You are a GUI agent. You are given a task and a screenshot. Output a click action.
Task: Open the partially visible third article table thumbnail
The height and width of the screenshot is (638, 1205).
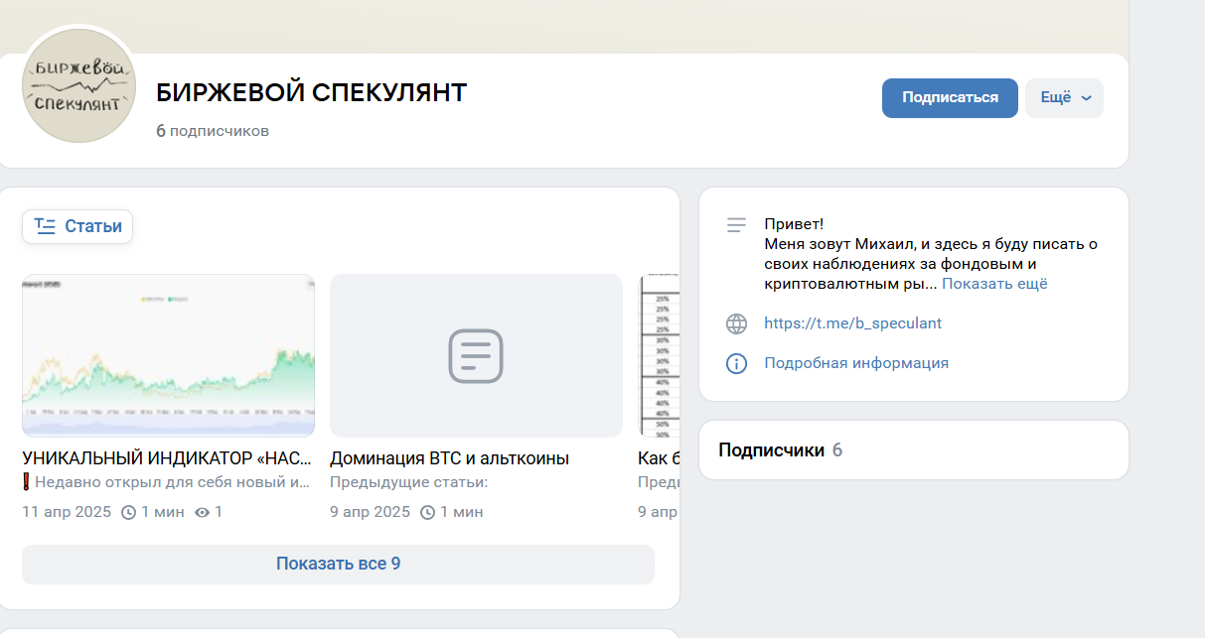[x=659, y=355]
